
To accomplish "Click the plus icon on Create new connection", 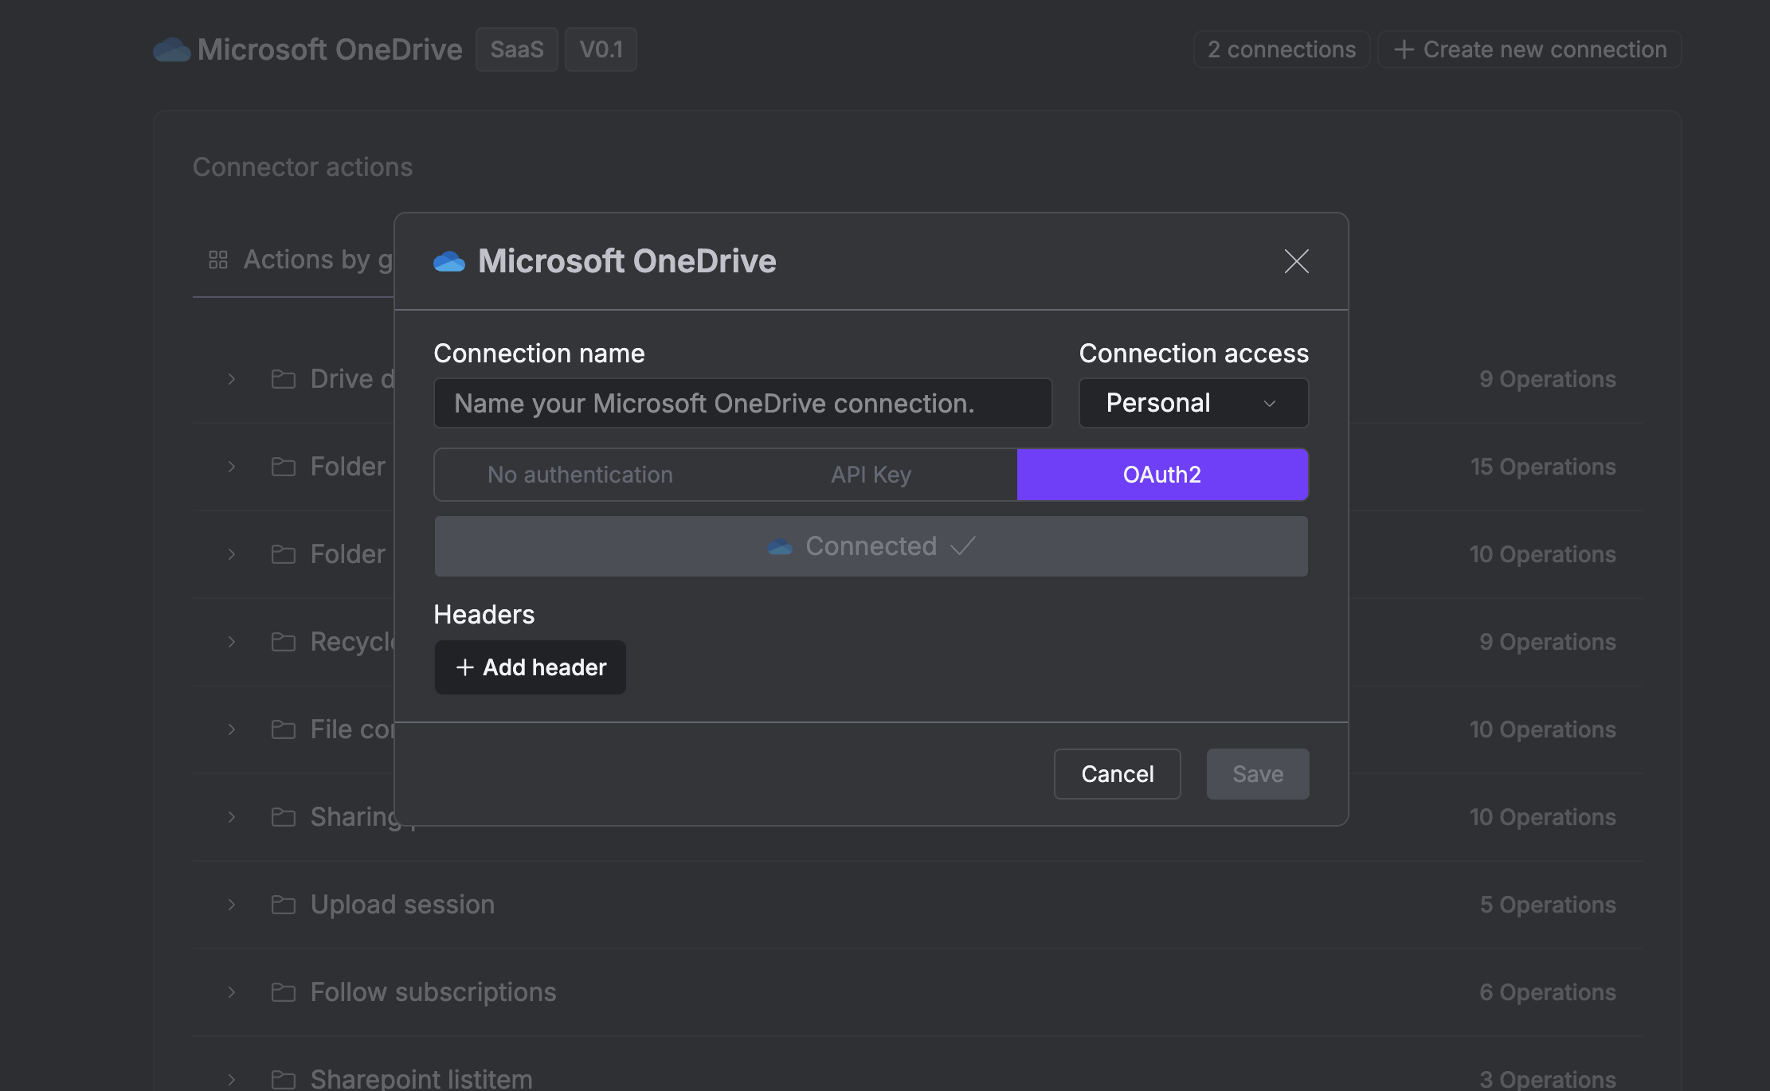I will [x=1404, y=49].
